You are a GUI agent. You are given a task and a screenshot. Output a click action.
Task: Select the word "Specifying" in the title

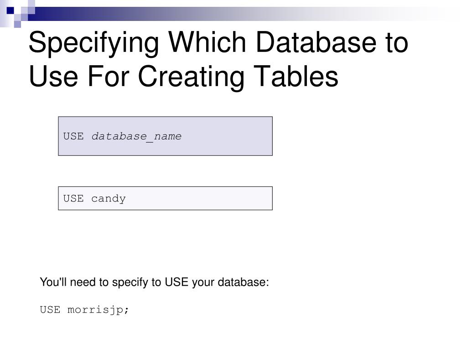pyautogui.click(x=94, y=43)
